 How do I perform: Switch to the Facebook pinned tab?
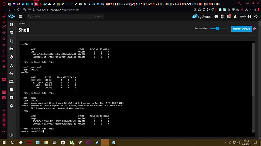[x=23, y=4]
